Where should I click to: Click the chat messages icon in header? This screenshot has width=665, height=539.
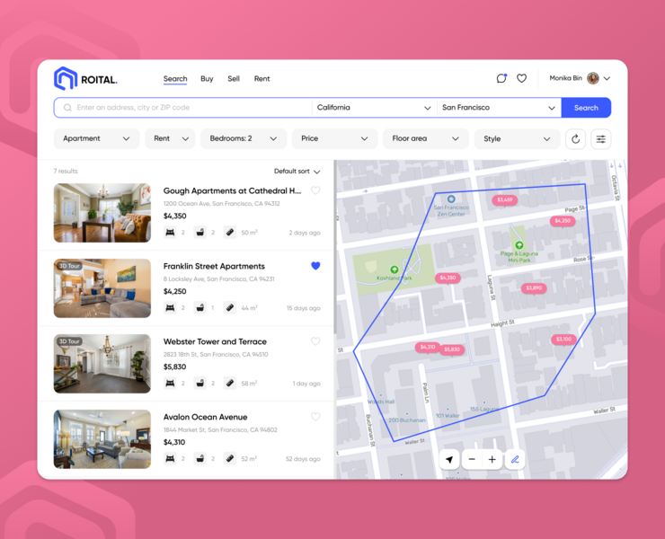coord(501,79)
